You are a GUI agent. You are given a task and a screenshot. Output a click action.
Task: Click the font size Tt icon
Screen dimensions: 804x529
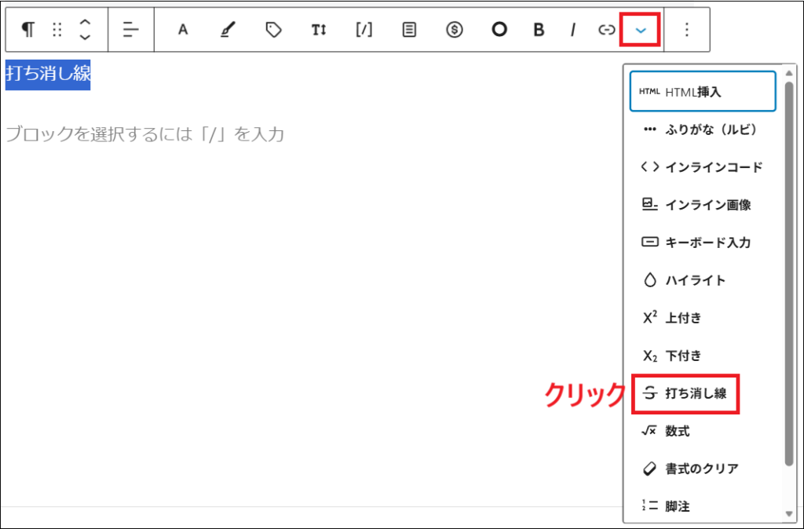[318, 29]
